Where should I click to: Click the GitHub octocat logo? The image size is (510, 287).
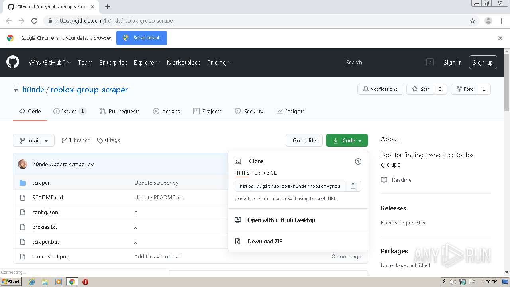pyautogui.click(x=13, y=62)
